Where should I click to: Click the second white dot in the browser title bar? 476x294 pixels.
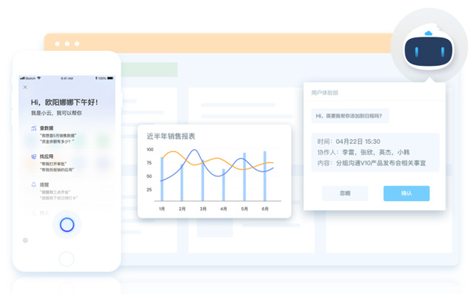[x=67, y=44]
